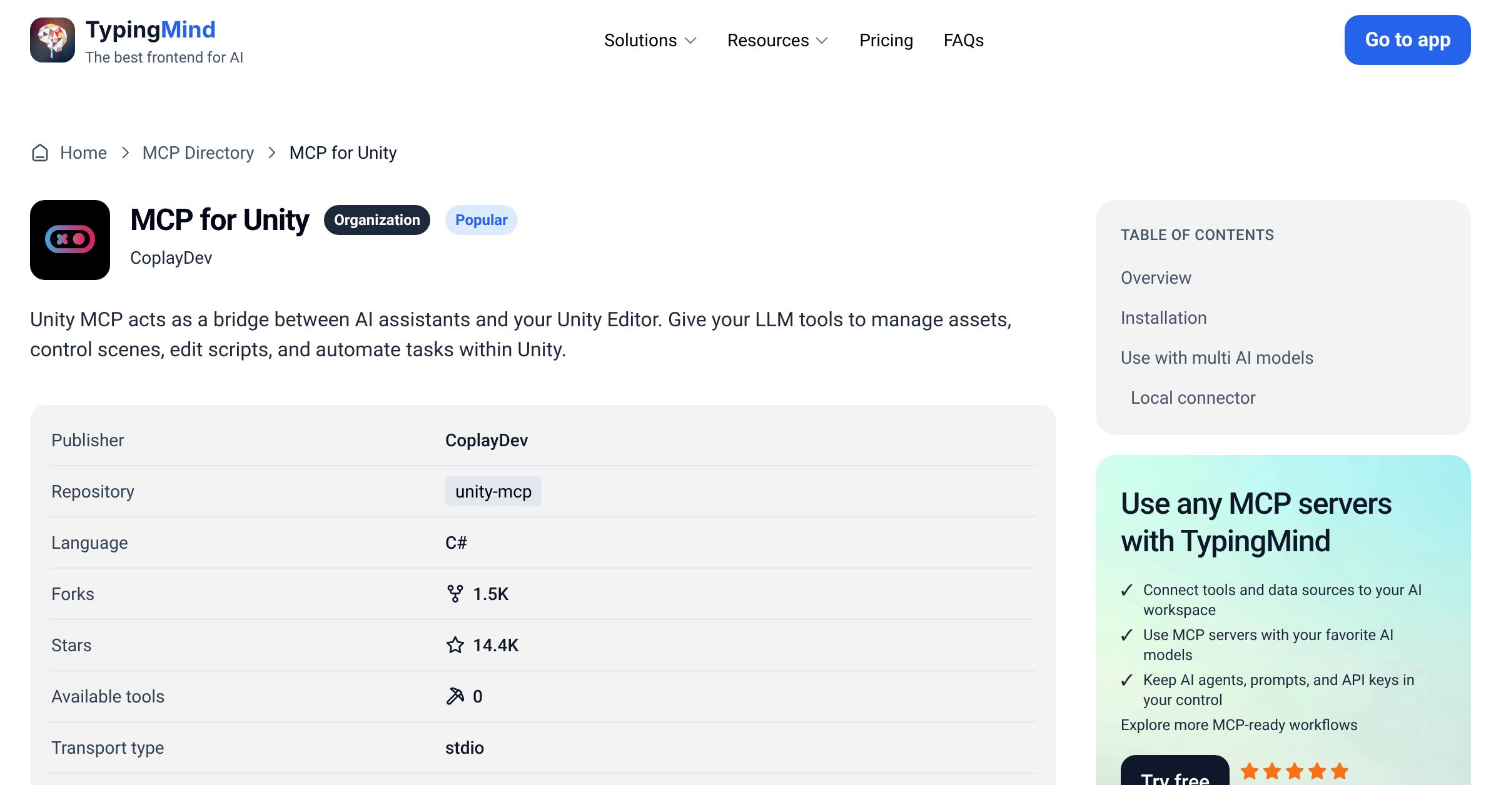
Task: Click the MCP for Unity app icon
Action: click(x=70, y=240)
